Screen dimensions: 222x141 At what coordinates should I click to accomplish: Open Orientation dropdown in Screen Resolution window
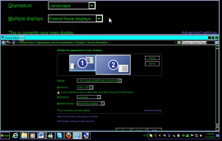click(89, 97)
